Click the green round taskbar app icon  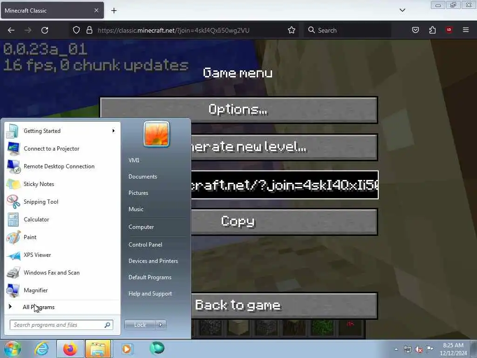tap(157, 348)
